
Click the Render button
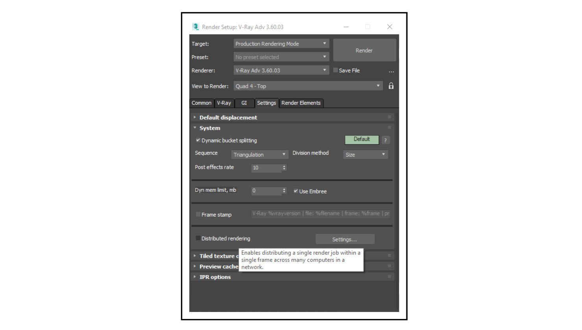pos(364,50)
